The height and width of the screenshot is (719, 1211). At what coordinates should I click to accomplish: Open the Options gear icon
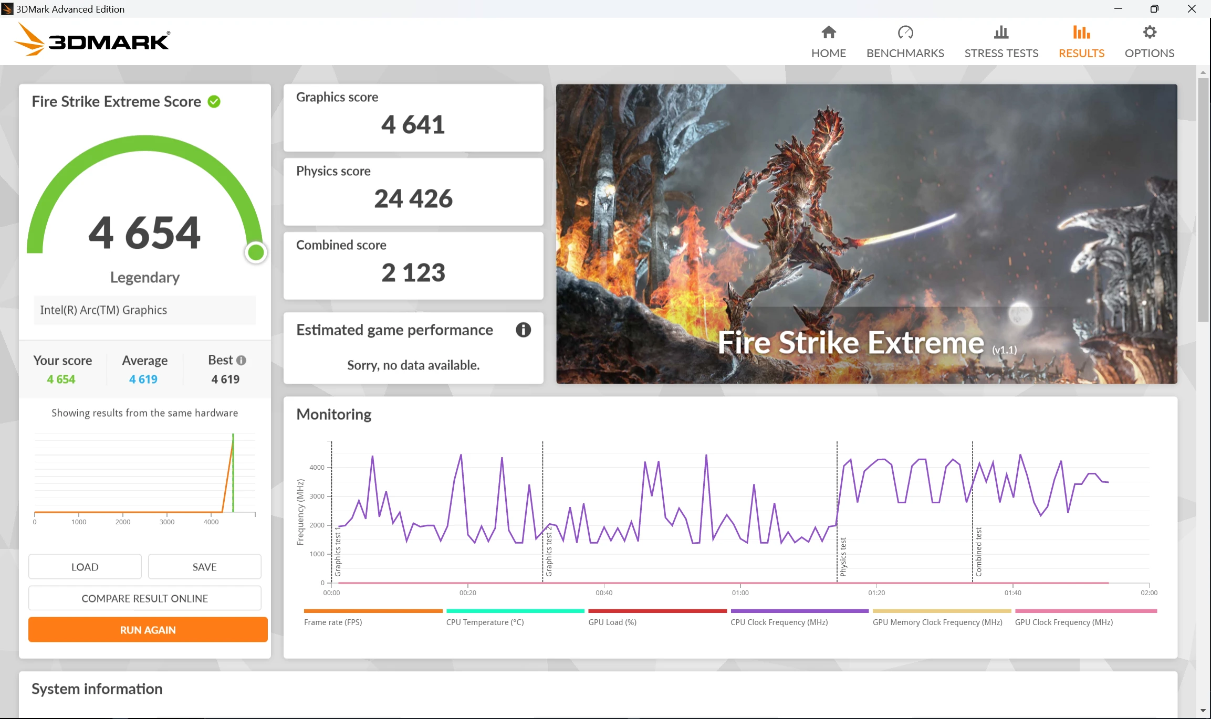[x=1149, y=33]
